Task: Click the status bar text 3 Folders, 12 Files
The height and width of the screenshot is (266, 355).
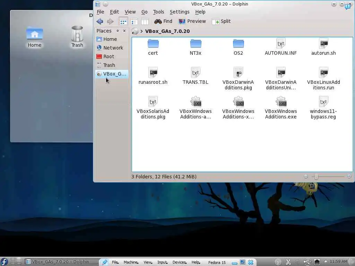Action: [x=164, y=177]
